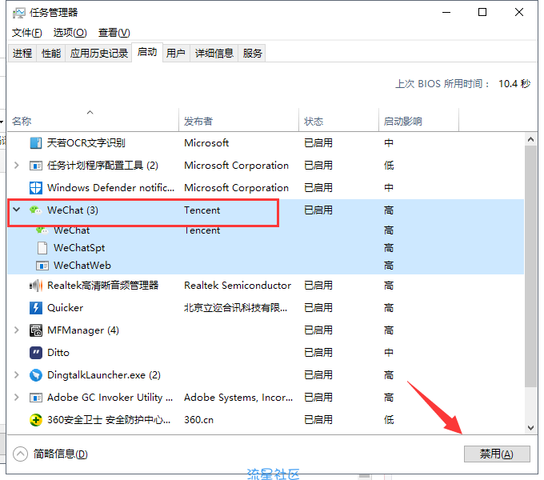
Task: Sort by the 状态 column header
Action: pos(338,120)
